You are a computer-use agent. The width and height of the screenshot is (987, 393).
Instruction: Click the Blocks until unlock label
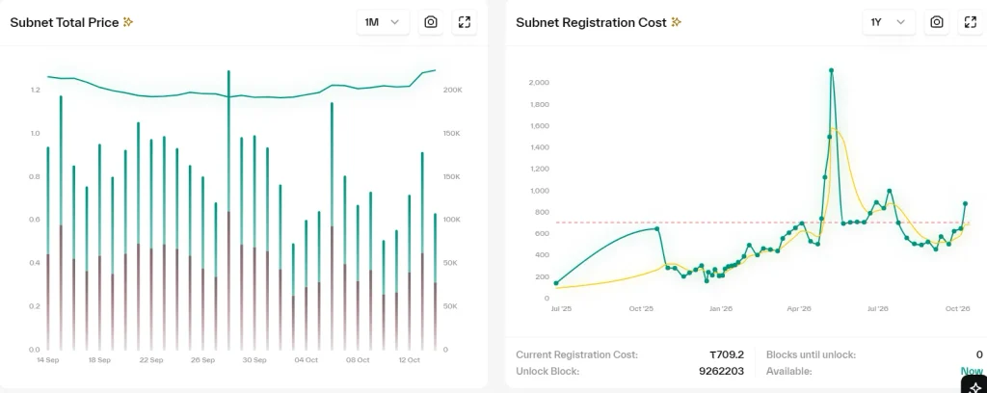pyautogui.click(x=811, y=354)
